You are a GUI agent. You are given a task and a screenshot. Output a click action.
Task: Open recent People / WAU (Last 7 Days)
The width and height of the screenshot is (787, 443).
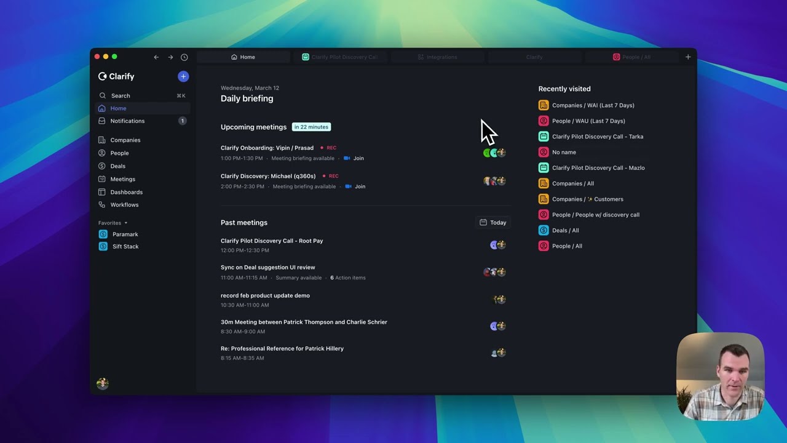point(582,121)
